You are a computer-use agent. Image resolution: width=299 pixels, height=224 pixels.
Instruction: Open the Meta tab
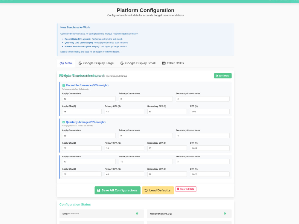66,63
